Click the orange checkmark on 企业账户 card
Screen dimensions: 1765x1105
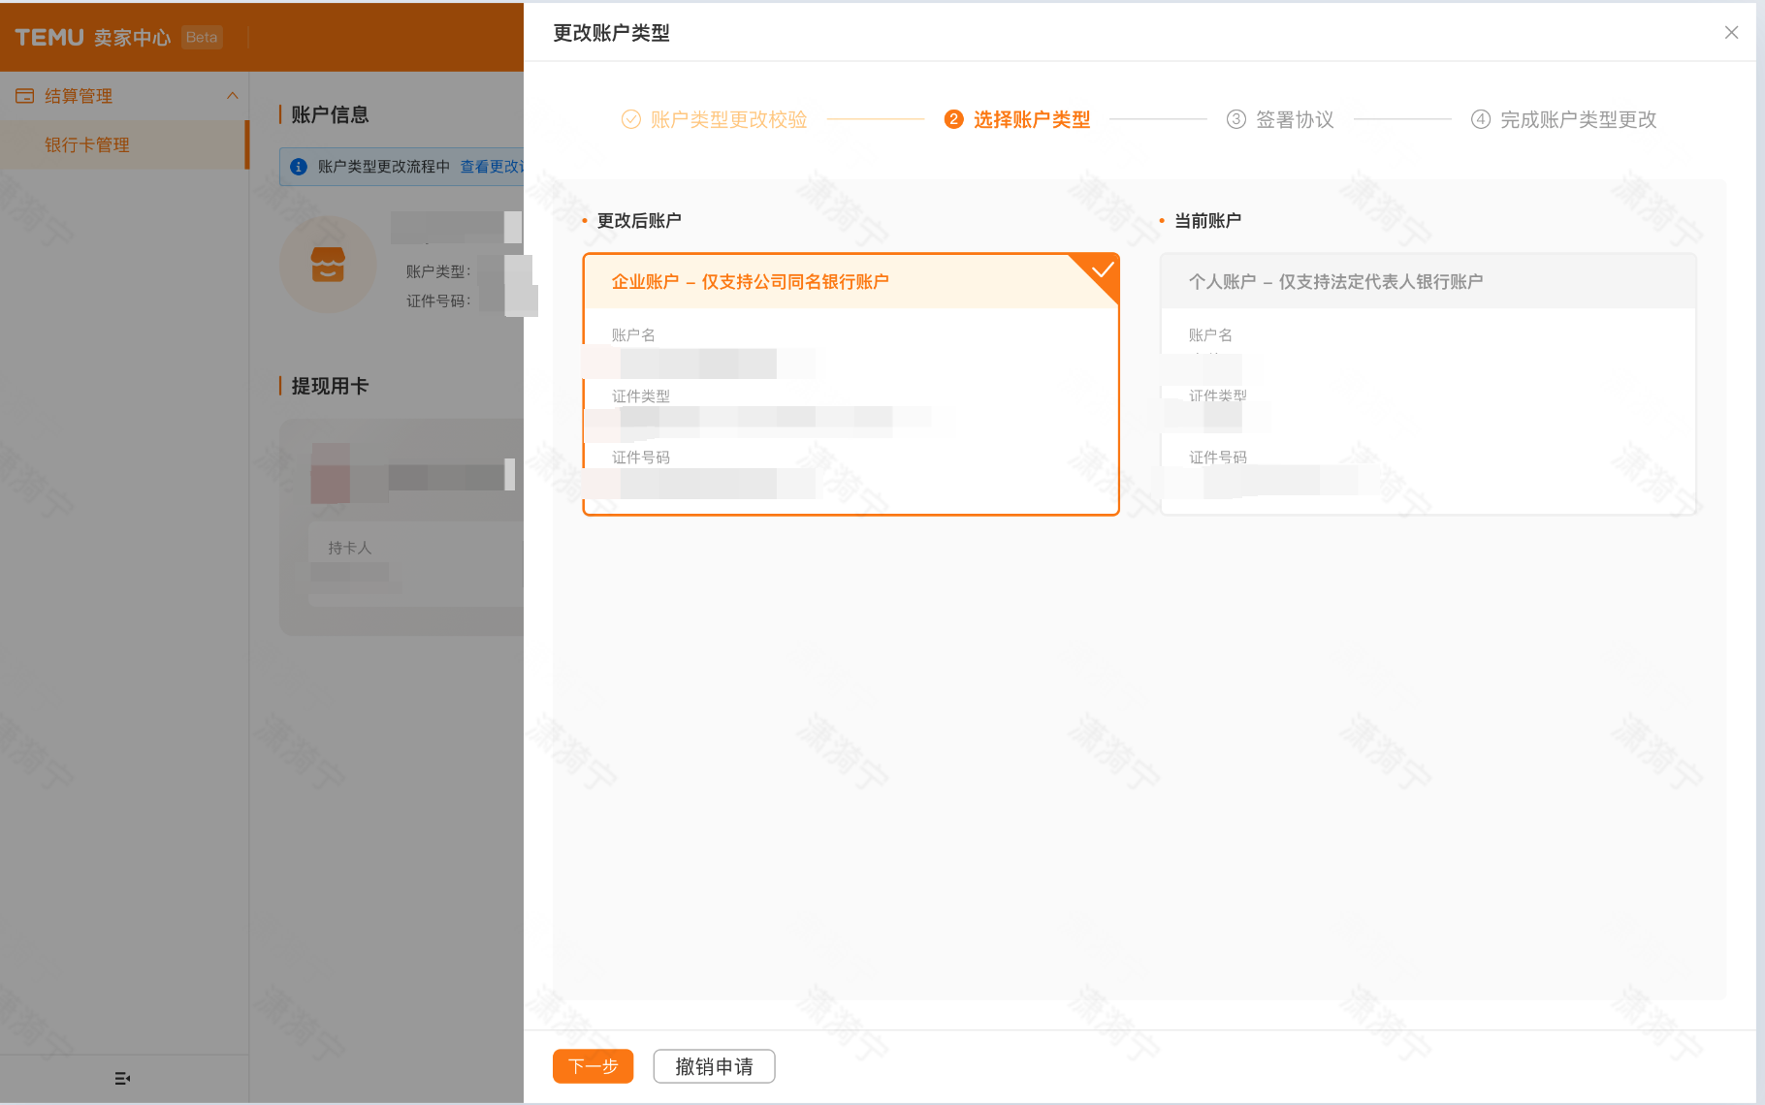pyautogui.click(x=1104, y=269)
